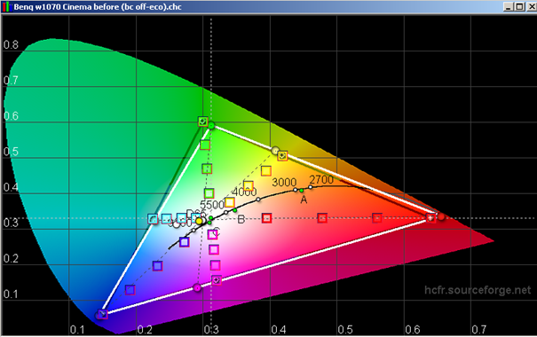
Task: Minimize the chart window
Action: tap(509, 6)
